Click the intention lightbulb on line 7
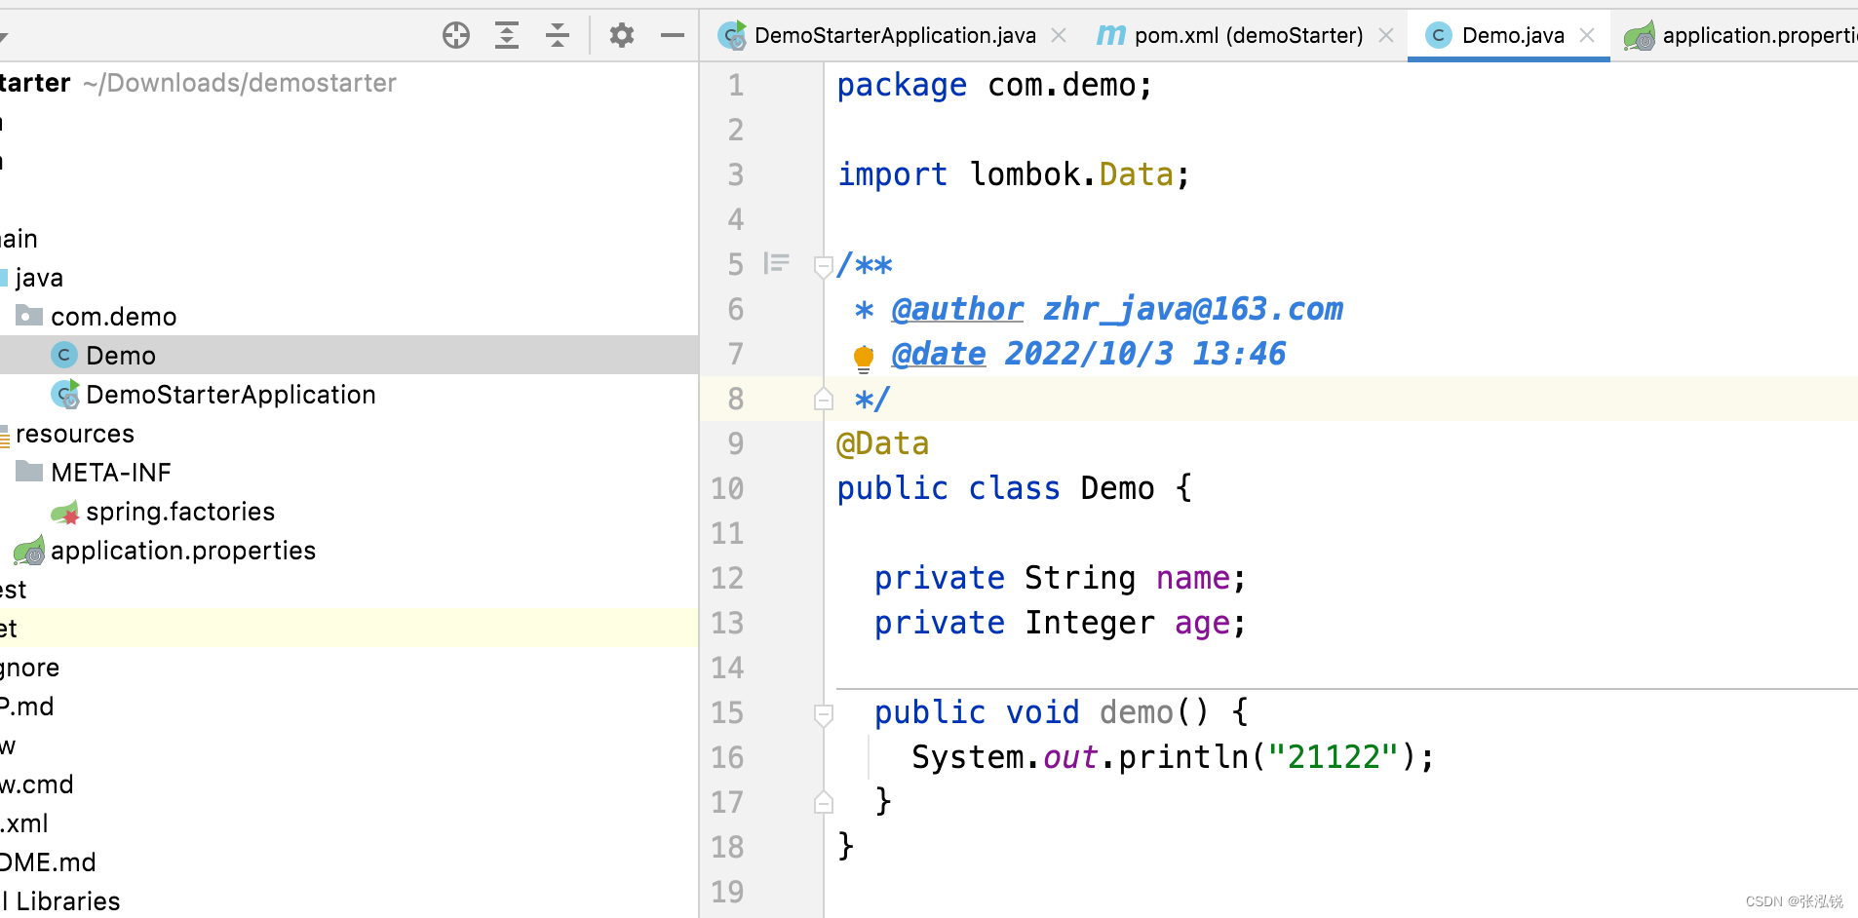Screen dimensions: 1858x918 coord(864,359)
